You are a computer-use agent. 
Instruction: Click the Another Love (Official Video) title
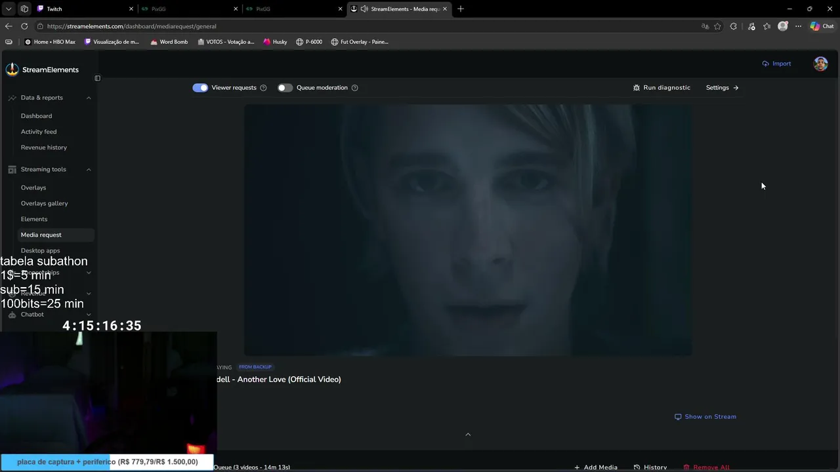(279, 380)
